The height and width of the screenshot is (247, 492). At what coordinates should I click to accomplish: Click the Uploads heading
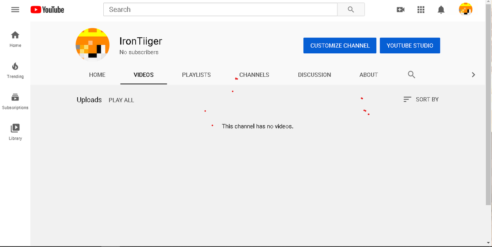pyautogui.click(x=89, y=100)
